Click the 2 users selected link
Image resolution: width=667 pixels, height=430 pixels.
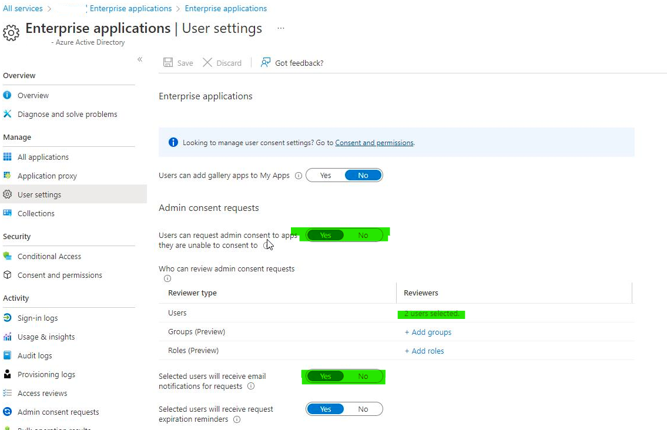[x=432, y=314]
